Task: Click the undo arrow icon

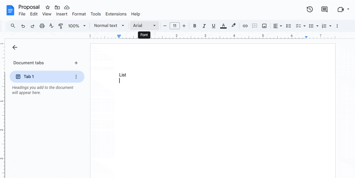Action: [x=23, y=26]
